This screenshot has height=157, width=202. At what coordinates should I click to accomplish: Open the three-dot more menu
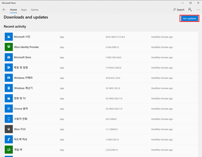[x=198, y=10]
